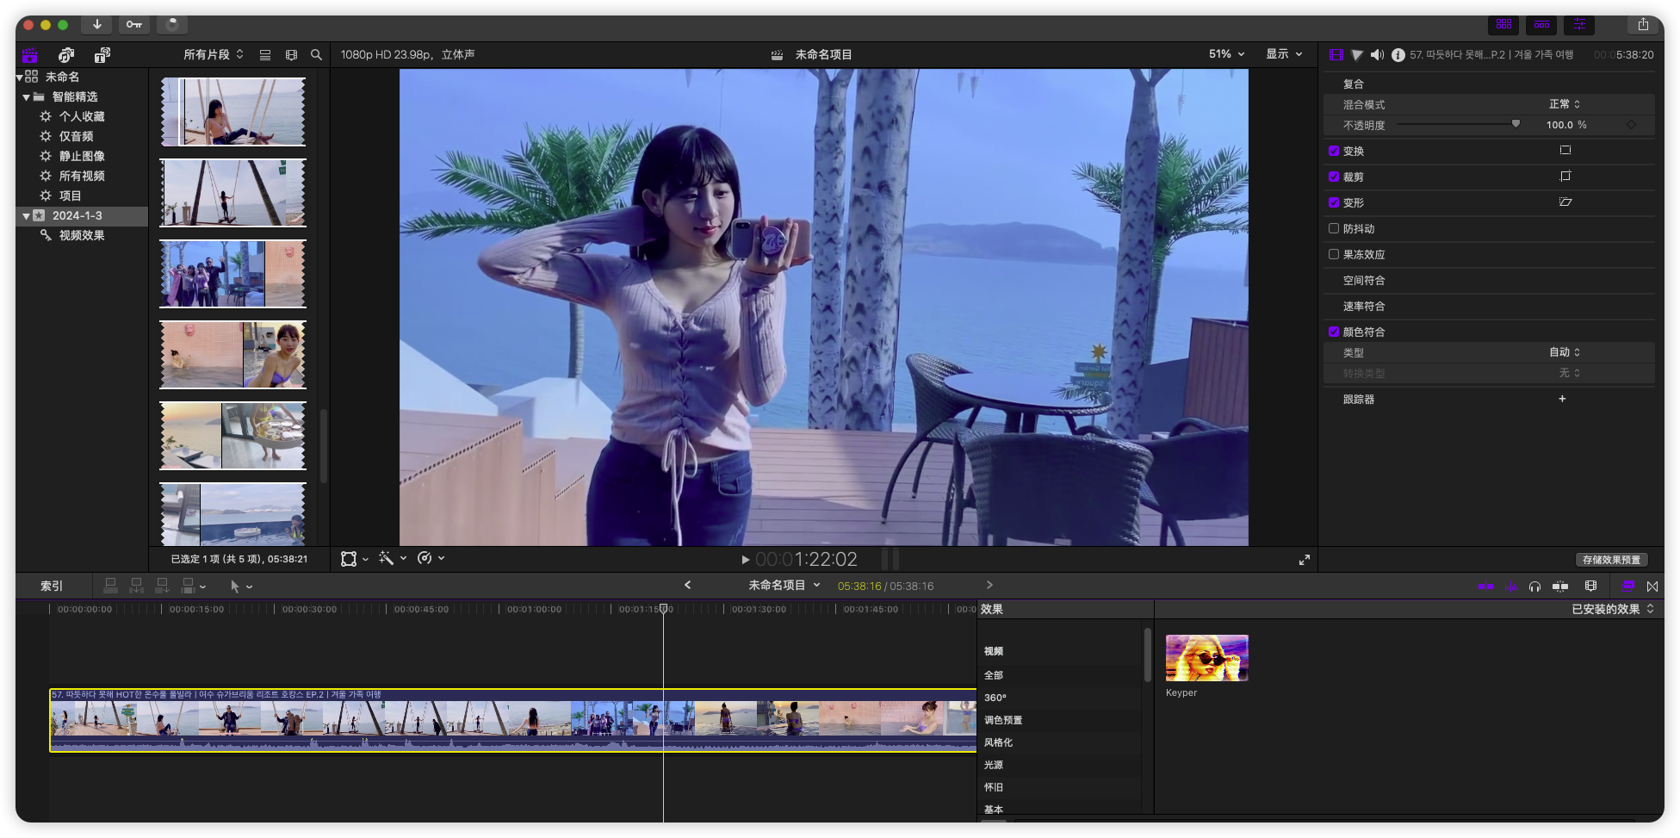This screenshot has height=838, width=1680.
Task: Open background tasks circle icon
Action: (172, 25)
